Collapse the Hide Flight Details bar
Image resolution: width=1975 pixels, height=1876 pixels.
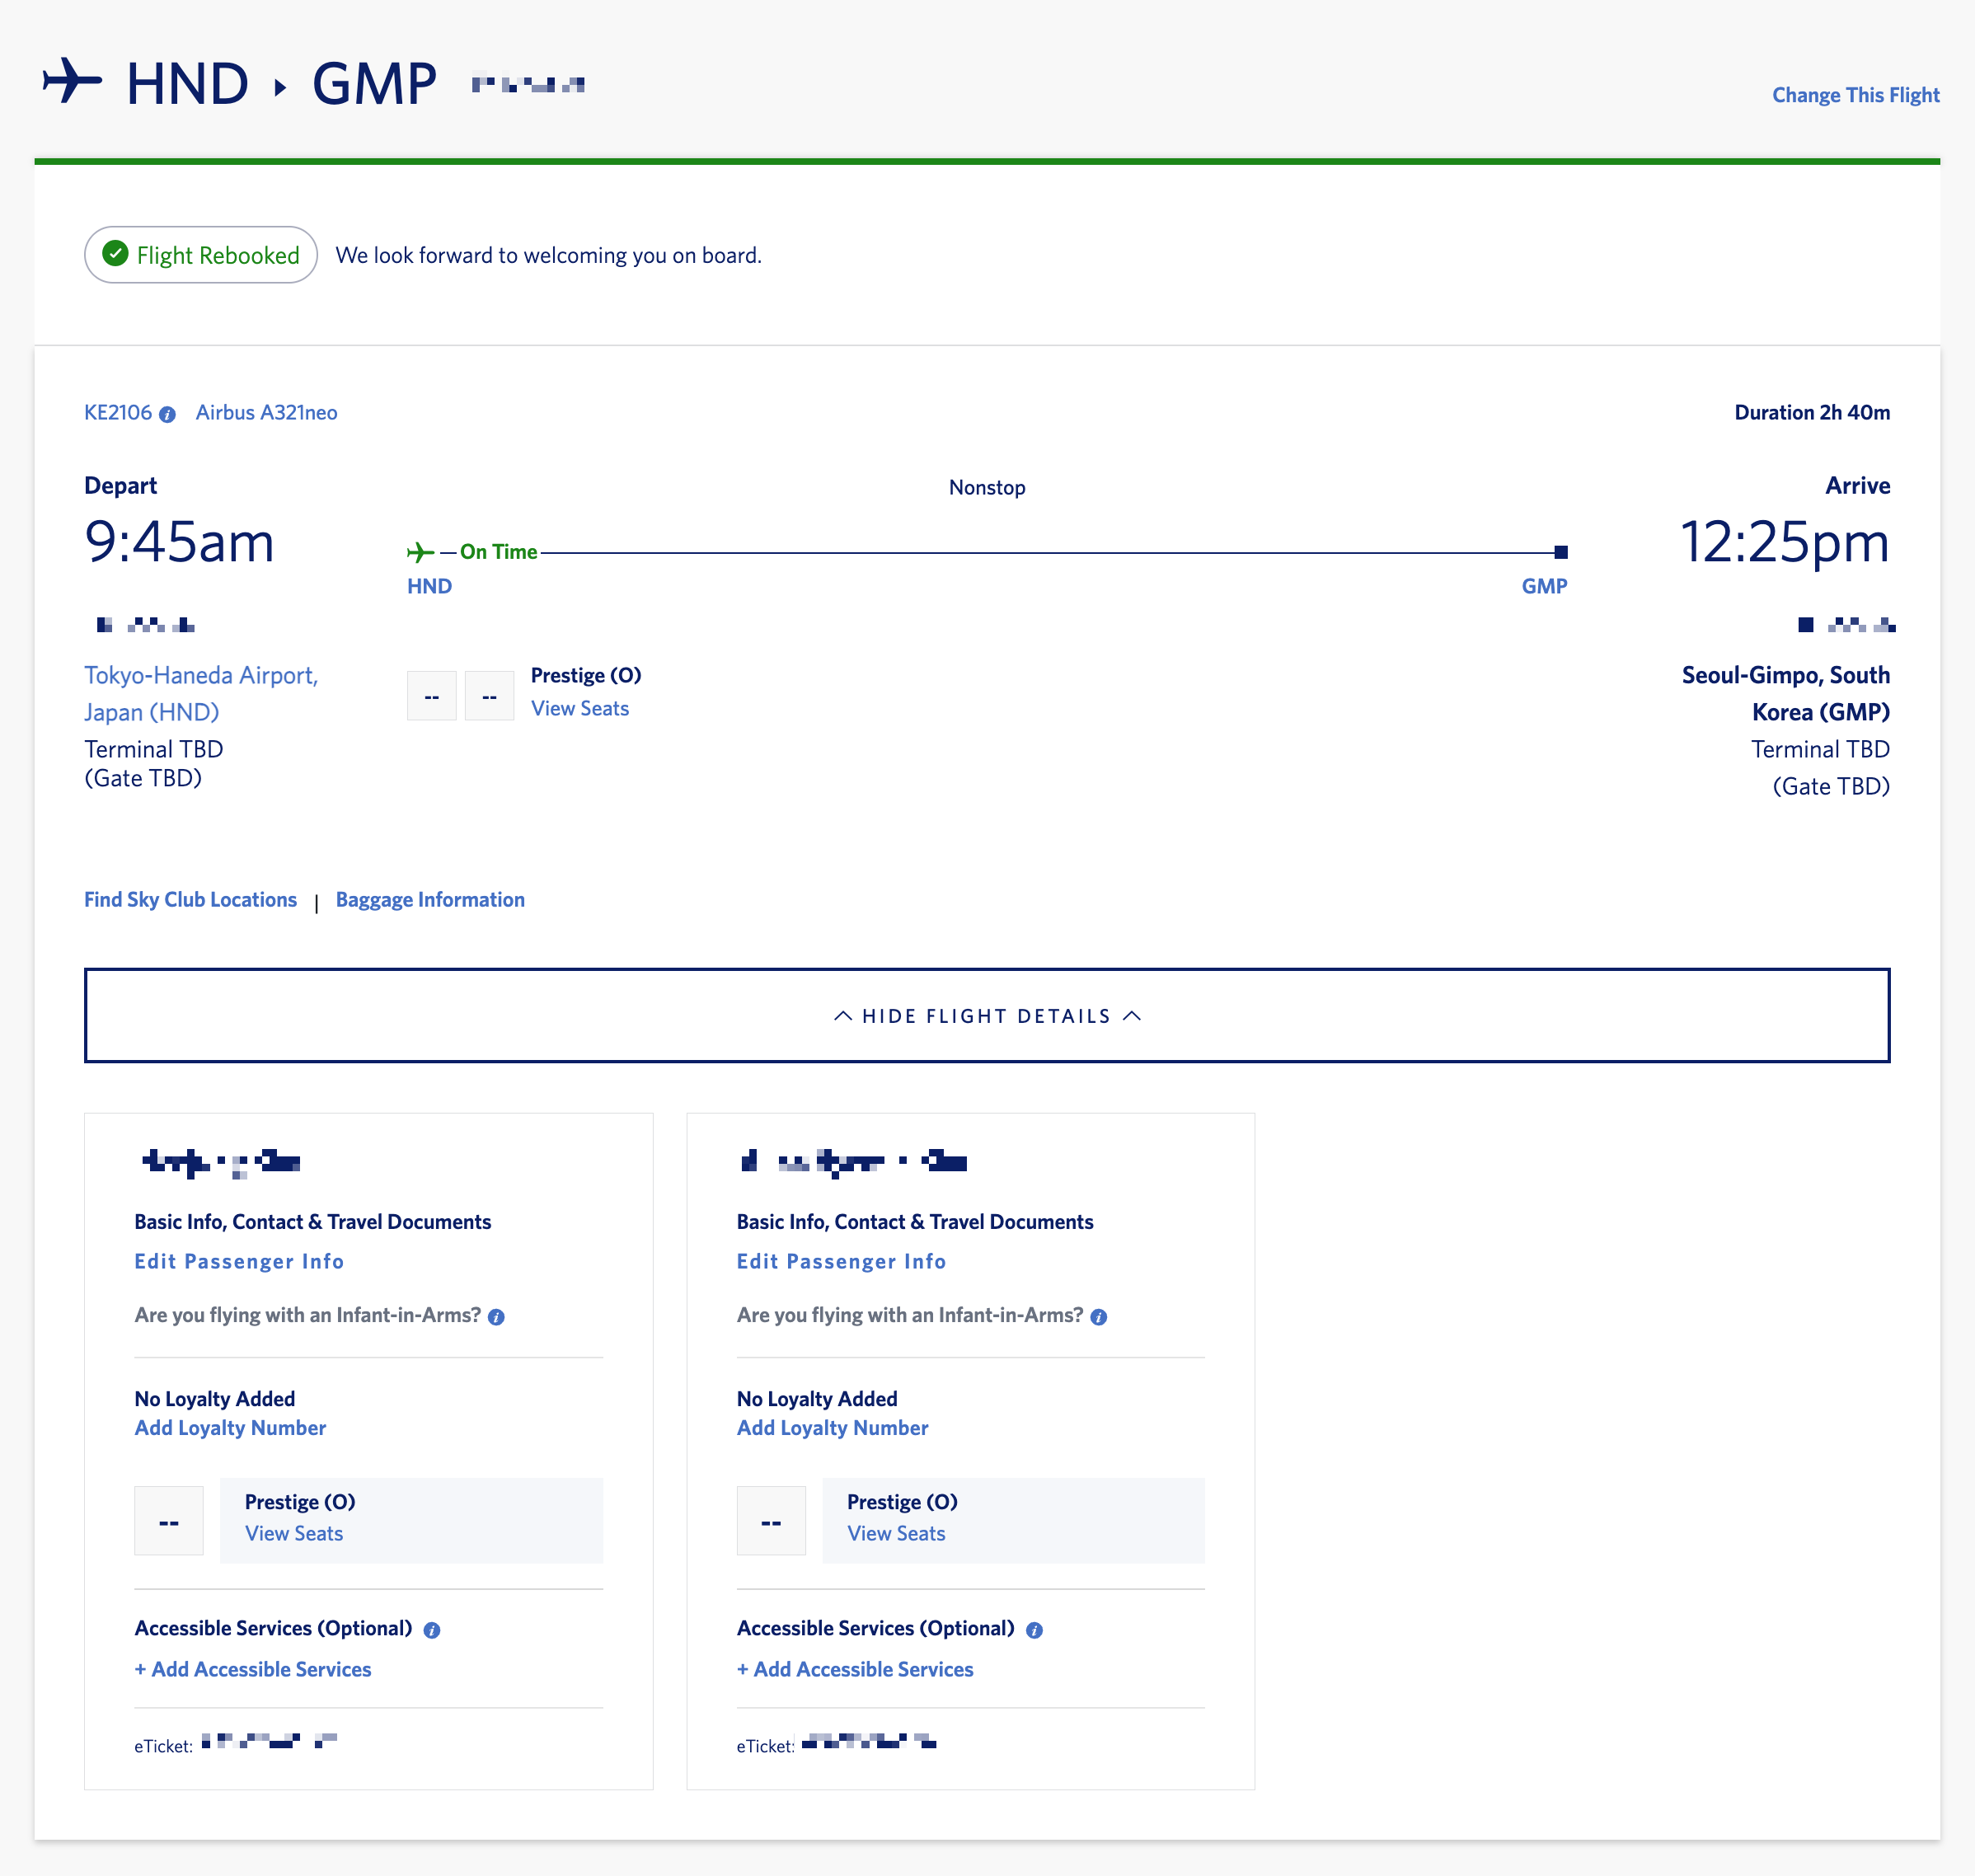986,1015
